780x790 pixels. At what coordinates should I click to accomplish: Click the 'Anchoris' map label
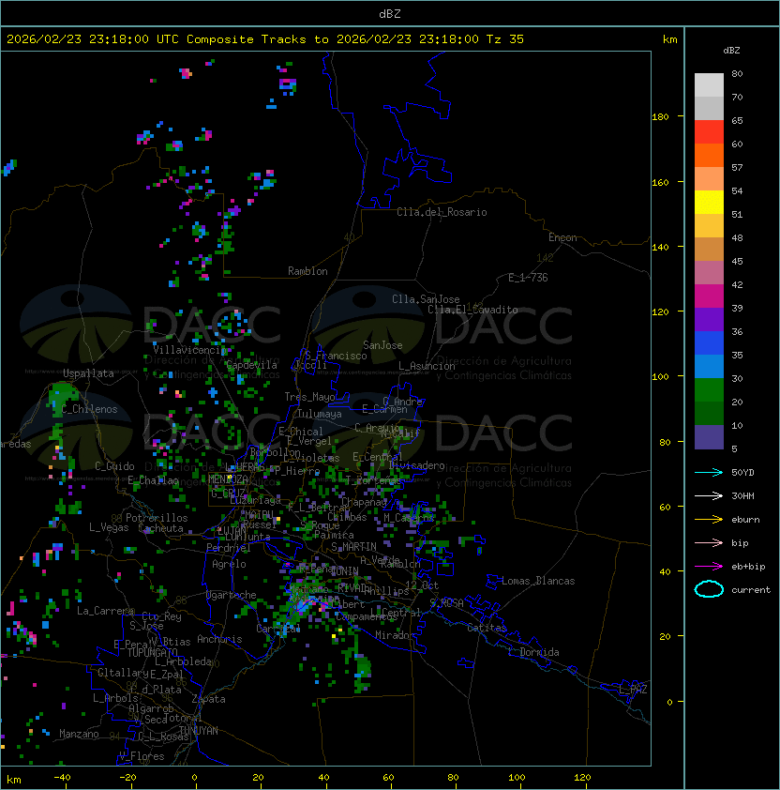(219, 639)
